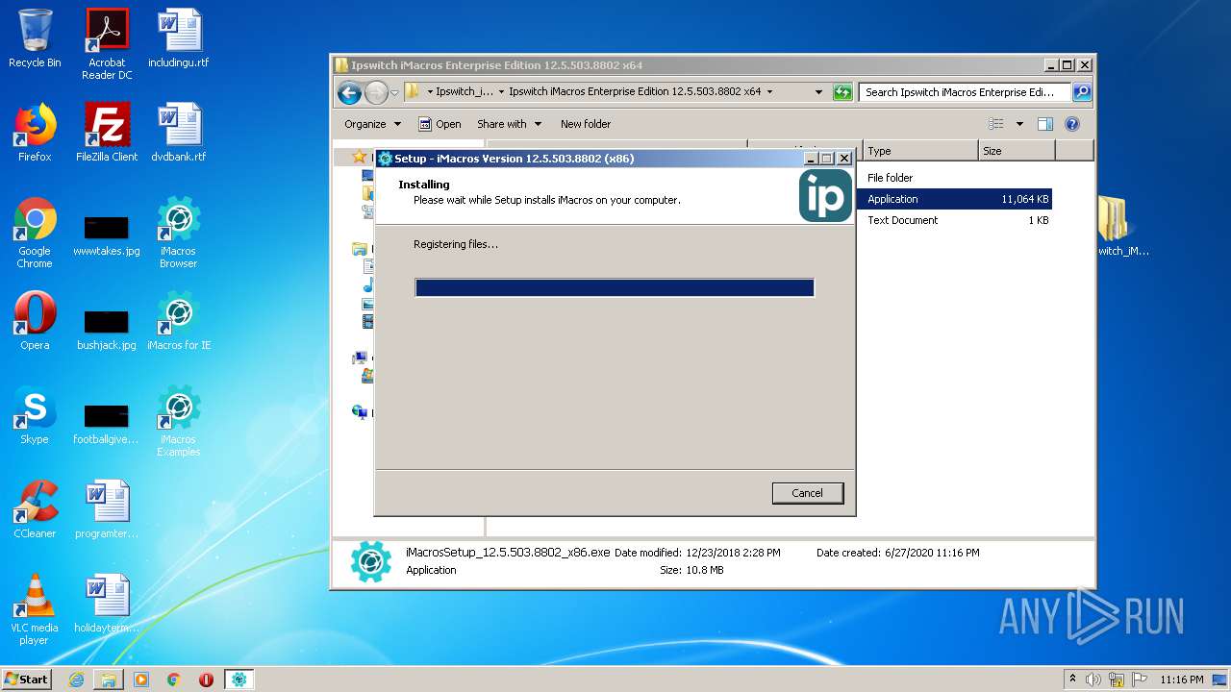Click the Explorer search magnifier icon
This screenshot has width=1231, height=692.
click(x=1082, y=92)
